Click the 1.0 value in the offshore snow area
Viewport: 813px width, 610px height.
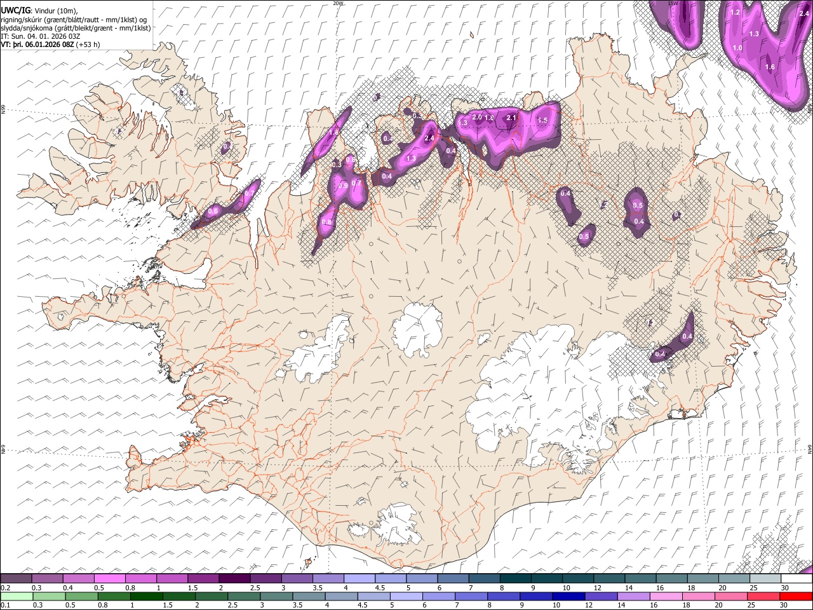point(737,48)
